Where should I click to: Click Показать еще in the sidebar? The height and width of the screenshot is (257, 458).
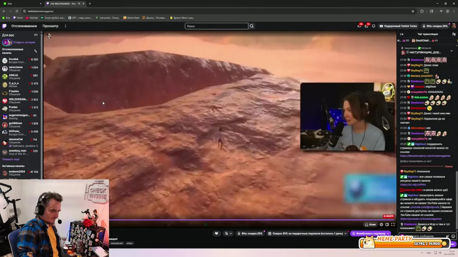coord(11,159)
